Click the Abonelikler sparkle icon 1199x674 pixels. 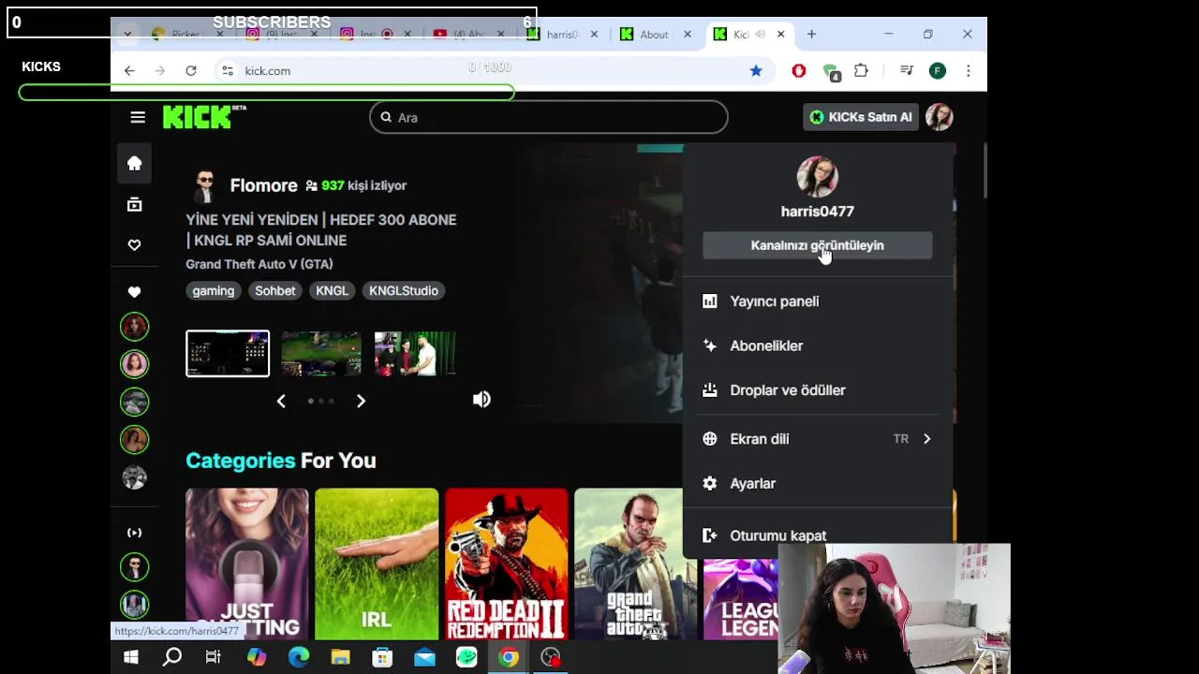[710, 345]
